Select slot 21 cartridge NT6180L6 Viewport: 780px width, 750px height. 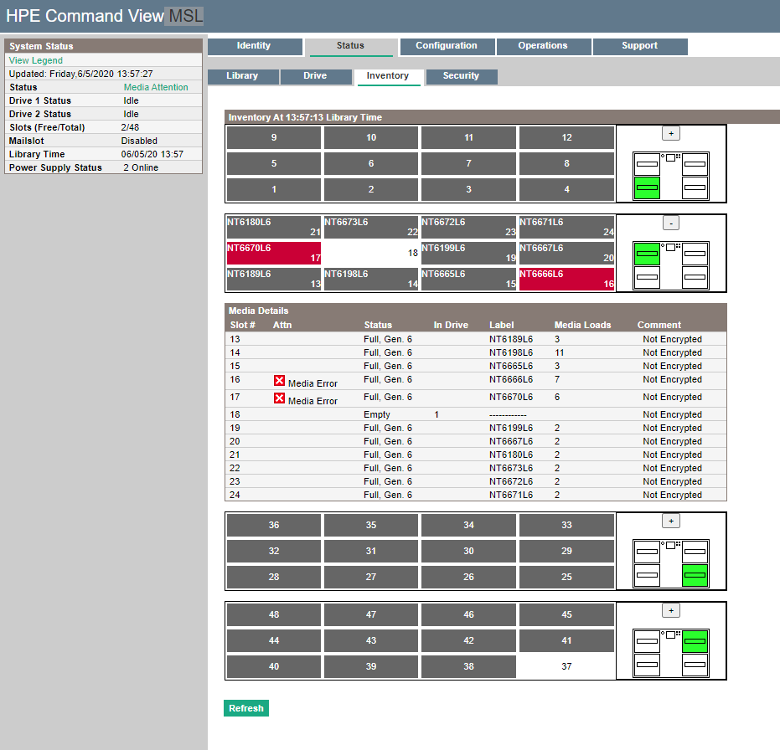tap(274, 227)
